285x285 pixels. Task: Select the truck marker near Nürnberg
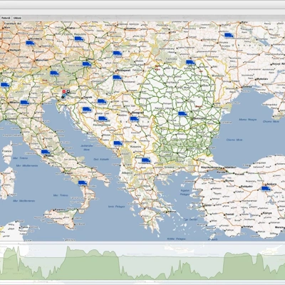pos(30,43)
